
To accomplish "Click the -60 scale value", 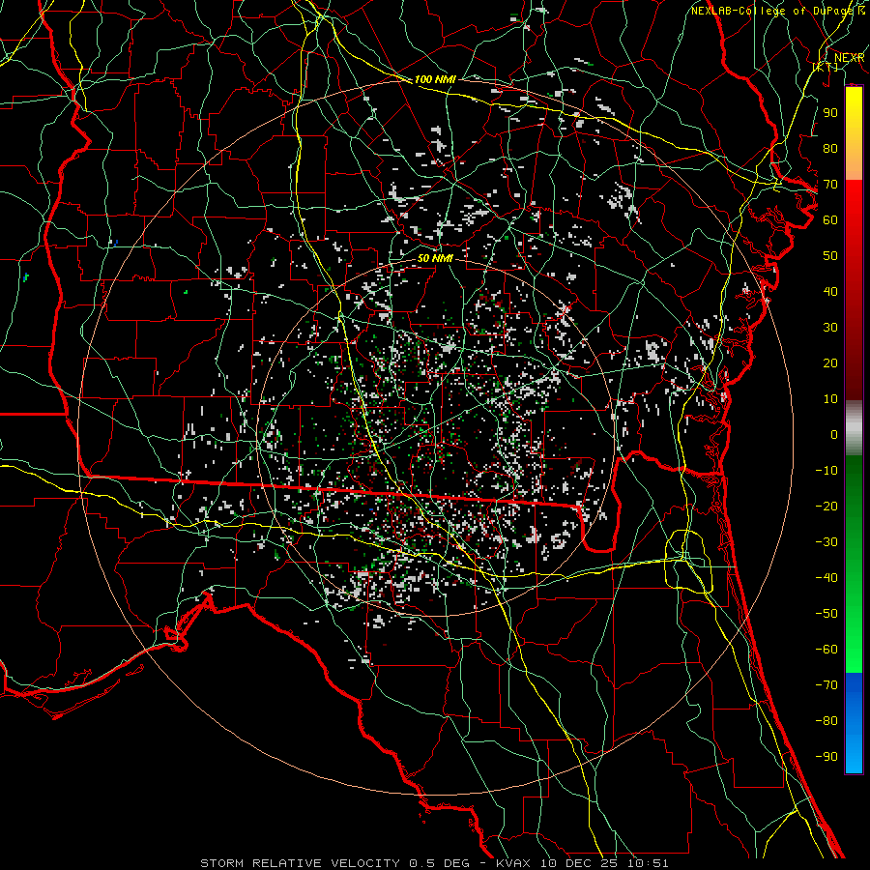I will [x=826, y=650].
